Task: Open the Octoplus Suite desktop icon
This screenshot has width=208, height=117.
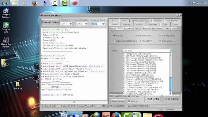Action: point(6,28)
